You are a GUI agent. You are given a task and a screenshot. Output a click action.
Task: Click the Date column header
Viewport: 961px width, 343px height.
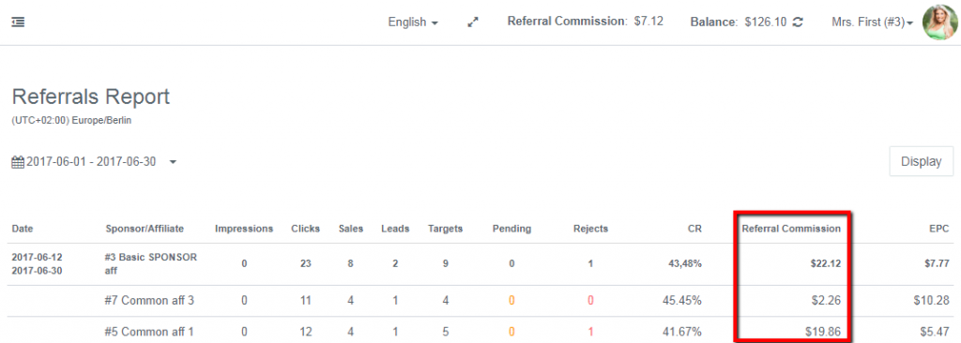tap(23, 229)
